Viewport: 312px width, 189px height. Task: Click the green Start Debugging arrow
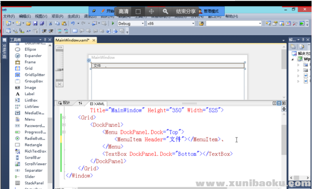point(113,23)
